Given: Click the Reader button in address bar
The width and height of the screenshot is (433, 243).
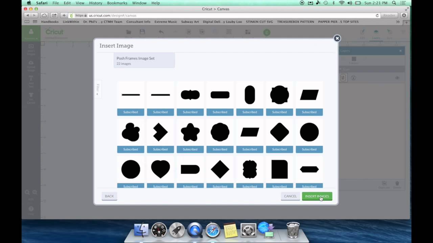Looking at the screenshot, I should pos(389,16).
